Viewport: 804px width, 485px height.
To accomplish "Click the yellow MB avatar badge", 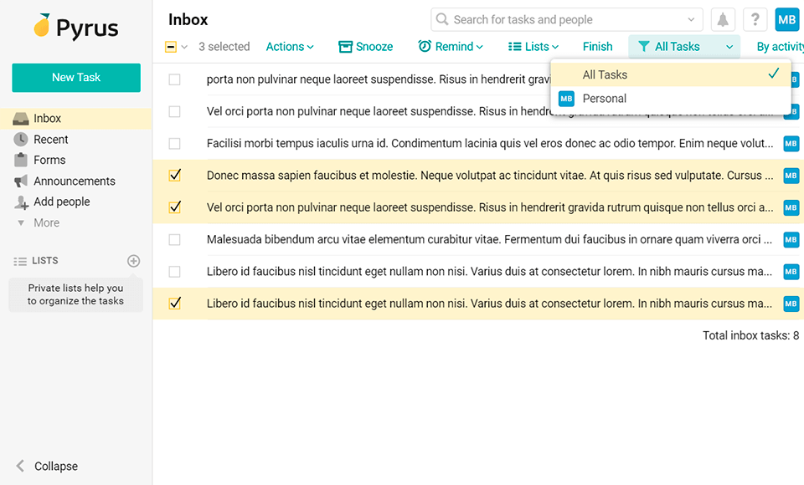I will point(786,18).
